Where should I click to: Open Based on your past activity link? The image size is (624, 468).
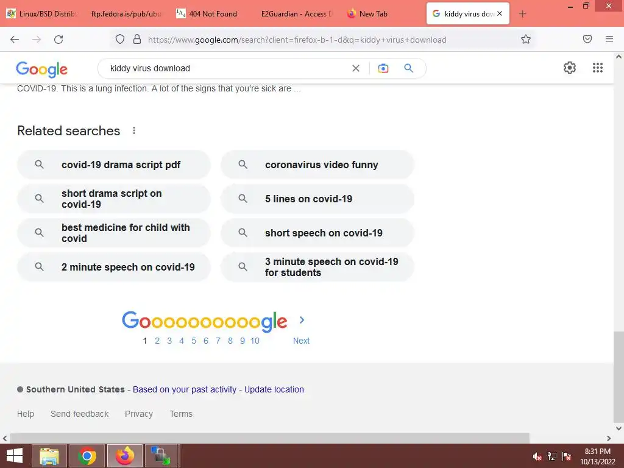[x=185, y=389]
